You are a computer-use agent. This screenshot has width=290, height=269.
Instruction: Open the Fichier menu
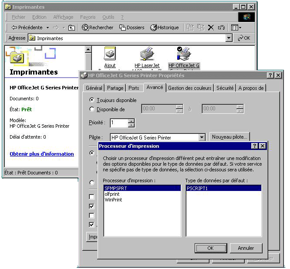[x=18, y=17]
